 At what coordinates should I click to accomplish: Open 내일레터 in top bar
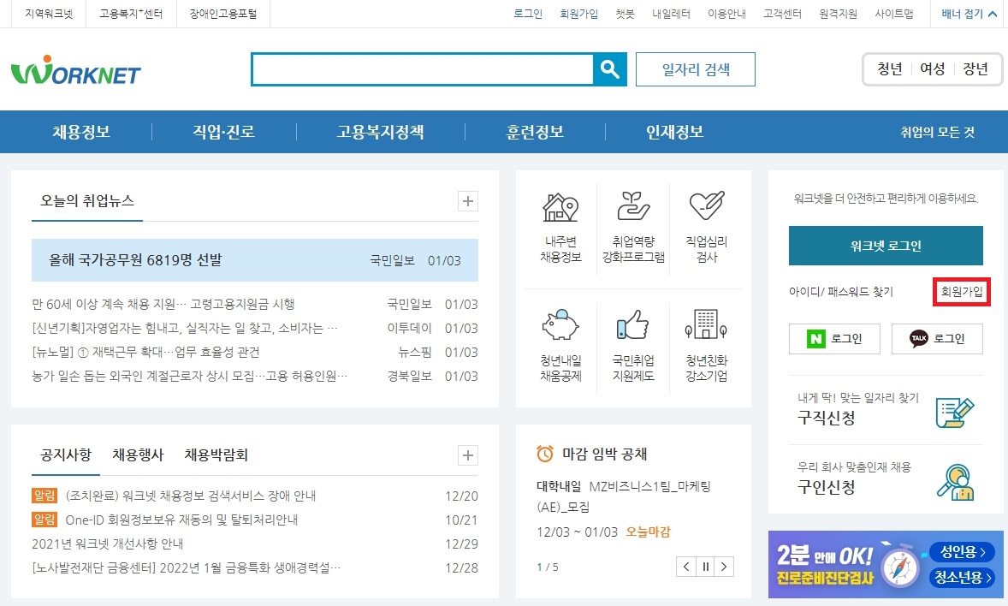[671, 14]
